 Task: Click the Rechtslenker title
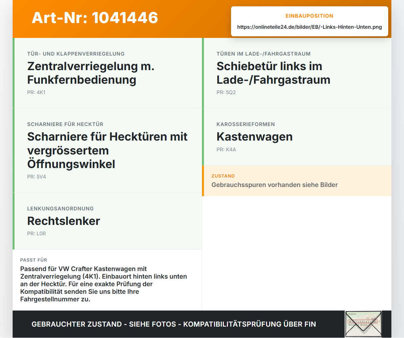point(63,221)
